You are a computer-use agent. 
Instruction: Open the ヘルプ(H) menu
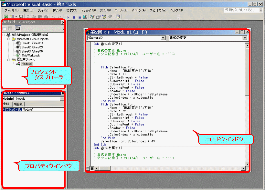176,10
